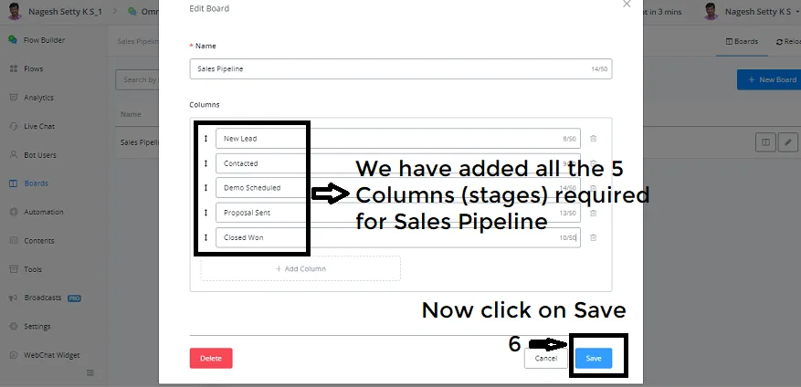Image resolution: width=801 pixels, height=387 pixels.
Task: Cancel editing the board
Action: pyautogui.click(x=545, y=359)
